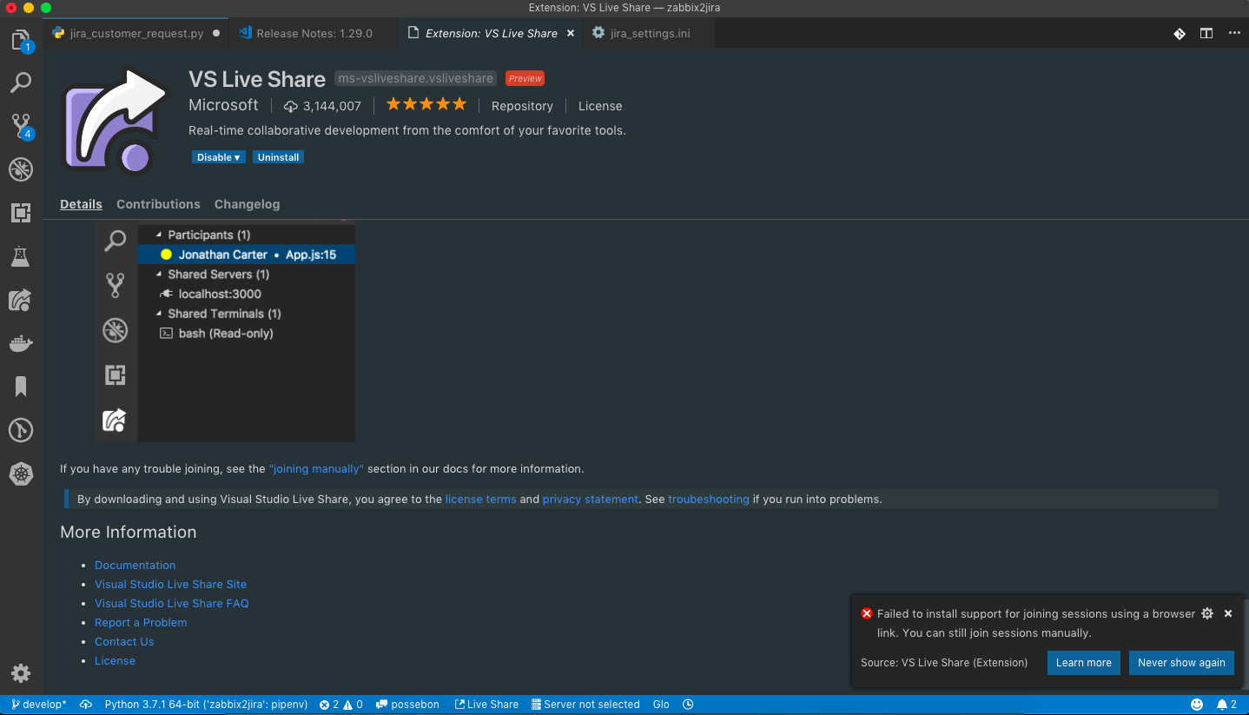Open Manage gear in activity bar

[21, 673]
